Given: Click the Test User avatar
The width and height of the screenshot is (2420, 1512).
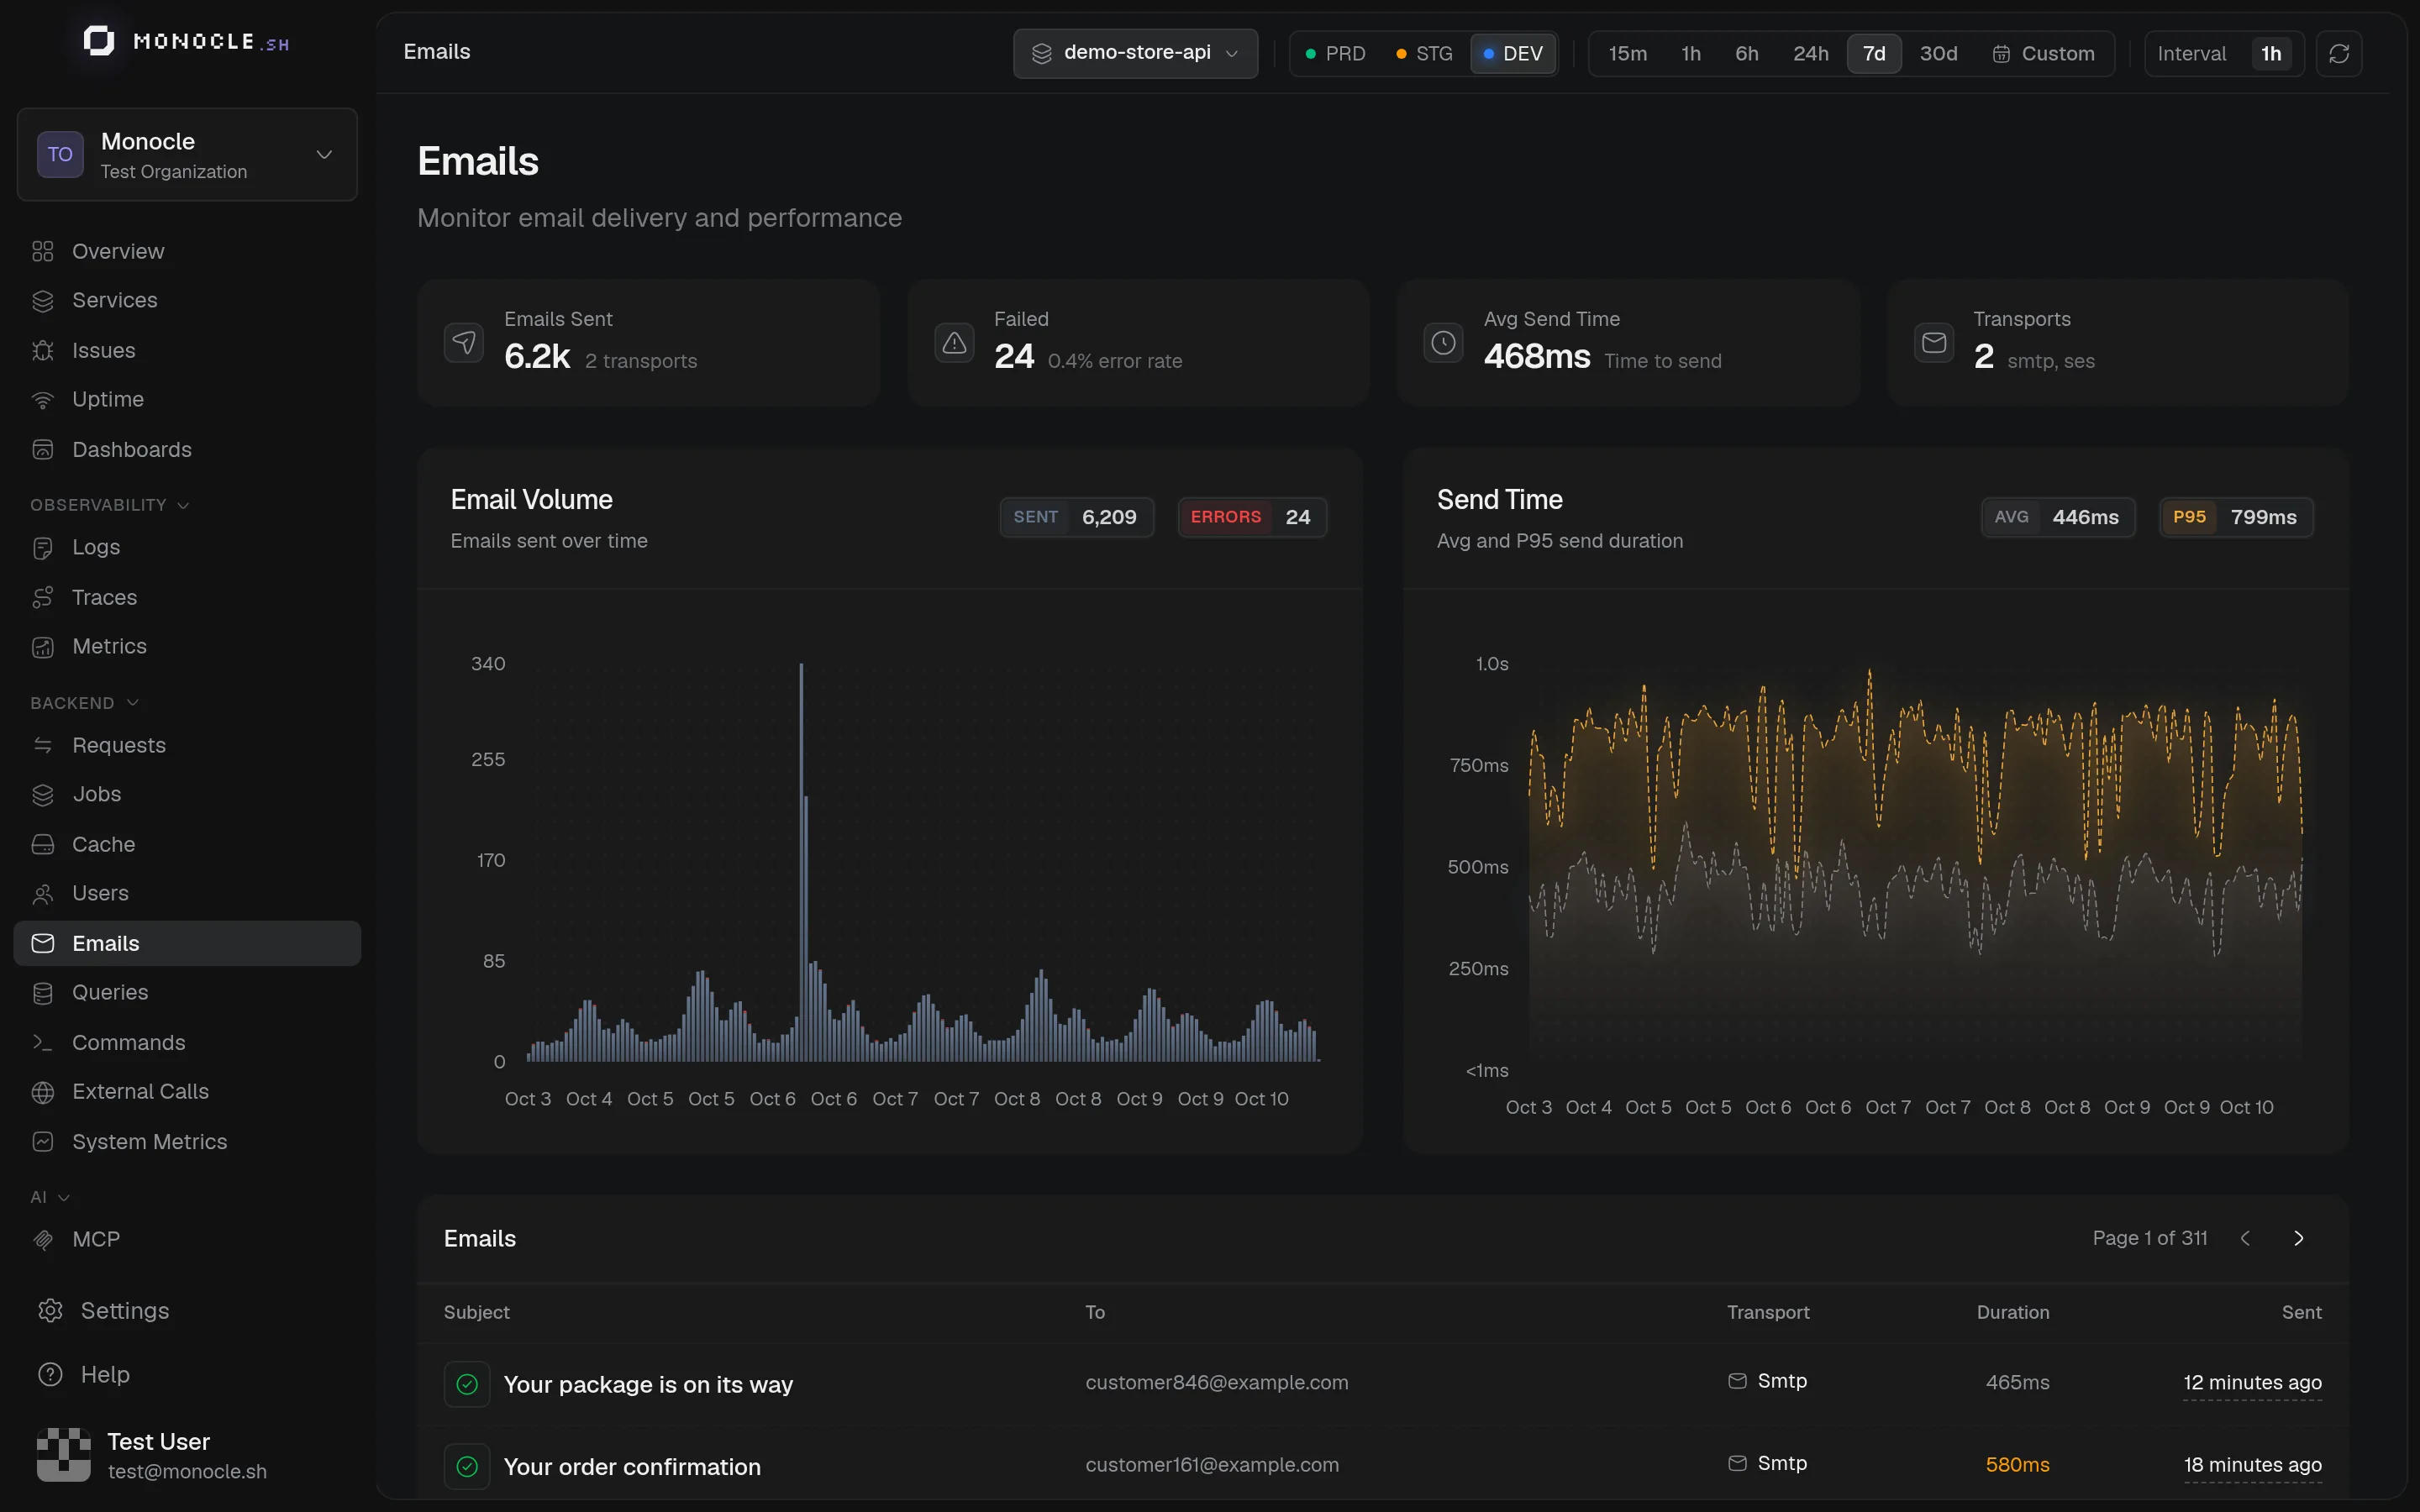Looking at the screenshot, I should click(x=64, y=1454).
